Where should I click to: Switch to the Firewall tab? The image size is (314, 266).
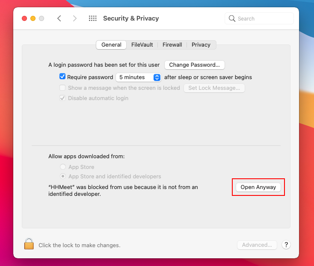pos(172,44)
